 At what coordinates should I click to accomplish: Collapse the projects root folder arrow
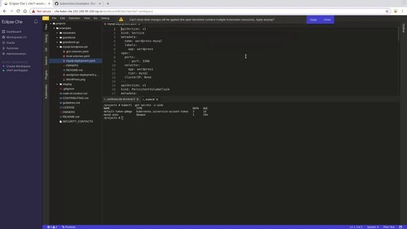51,24
